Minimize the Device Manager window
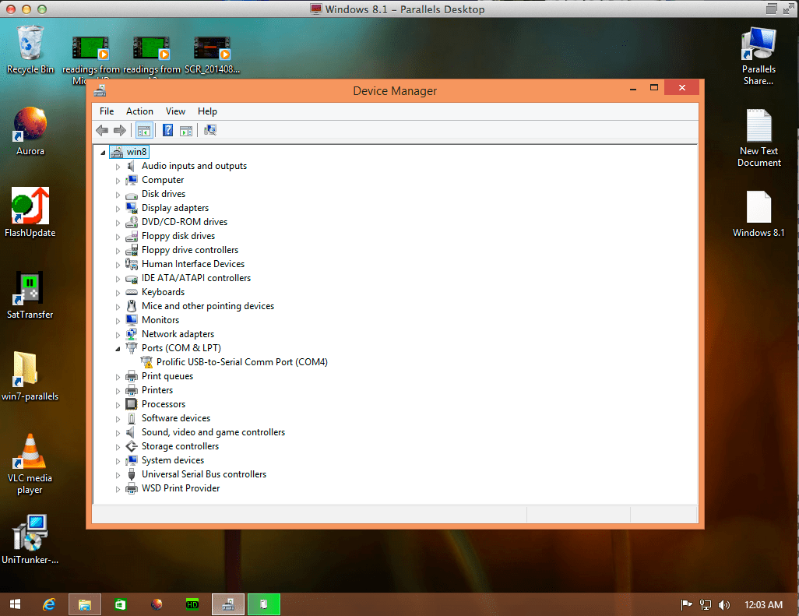Viewport: 799px width, 616px height. (x=633, y=88)
